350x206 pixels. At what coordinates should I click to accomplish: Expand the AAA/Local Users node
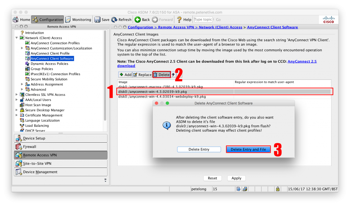tap(17, 100)
